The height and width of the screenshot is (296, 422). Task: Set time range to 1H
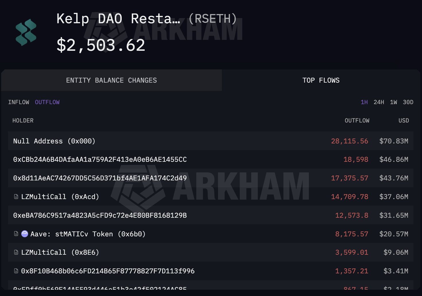coord(364,102)
